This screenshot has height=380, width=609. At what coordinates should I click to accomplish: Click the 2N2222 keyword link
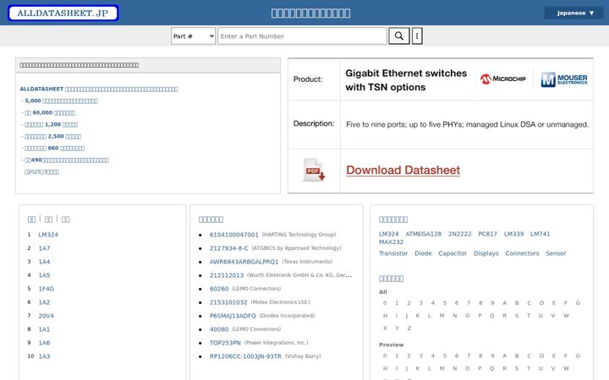tap(460, 234)
